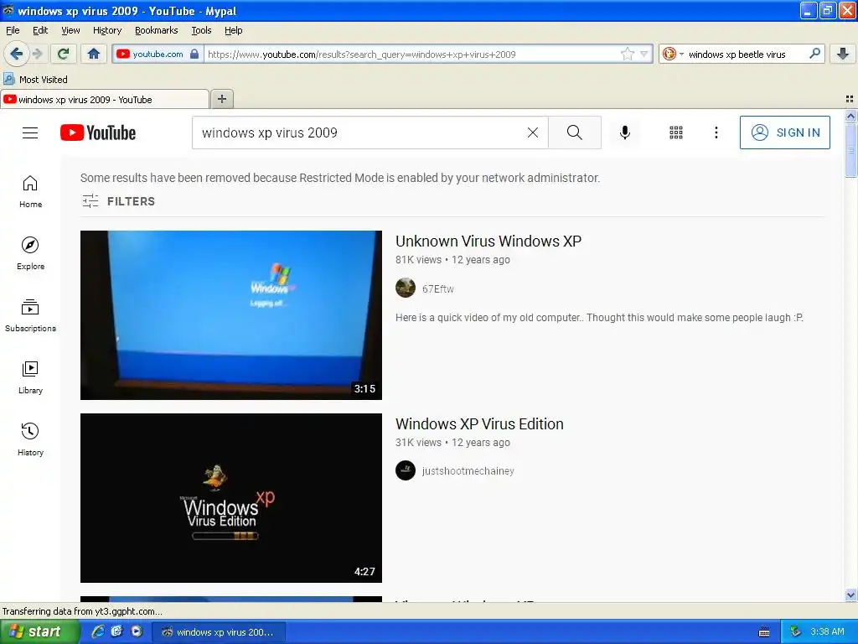Click the list all tabs icon

pos(850,99)
